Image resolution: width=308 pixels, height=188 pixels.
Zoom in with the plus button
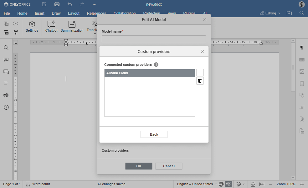pos(302,184)
